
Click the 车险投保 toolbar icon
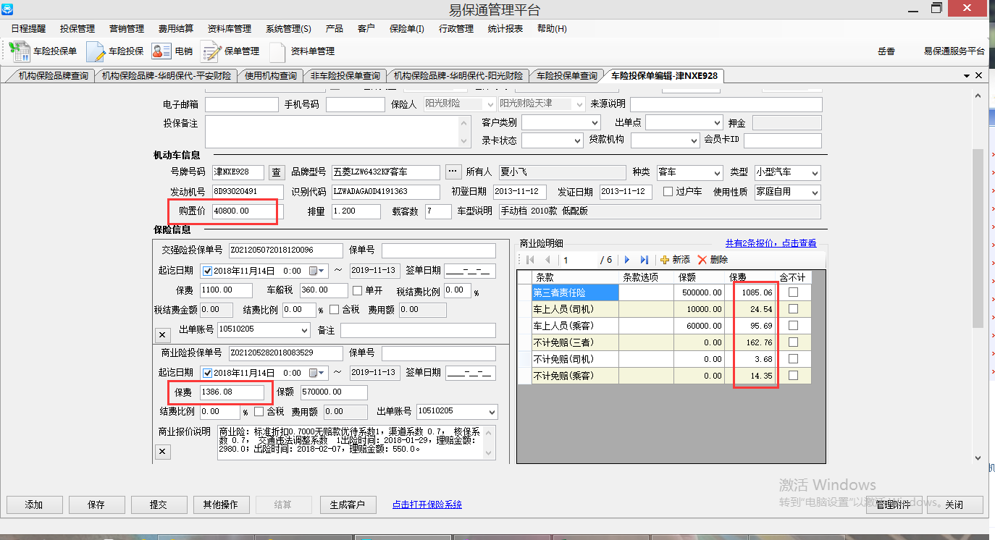pyautogui.click(x=96, y=51)
